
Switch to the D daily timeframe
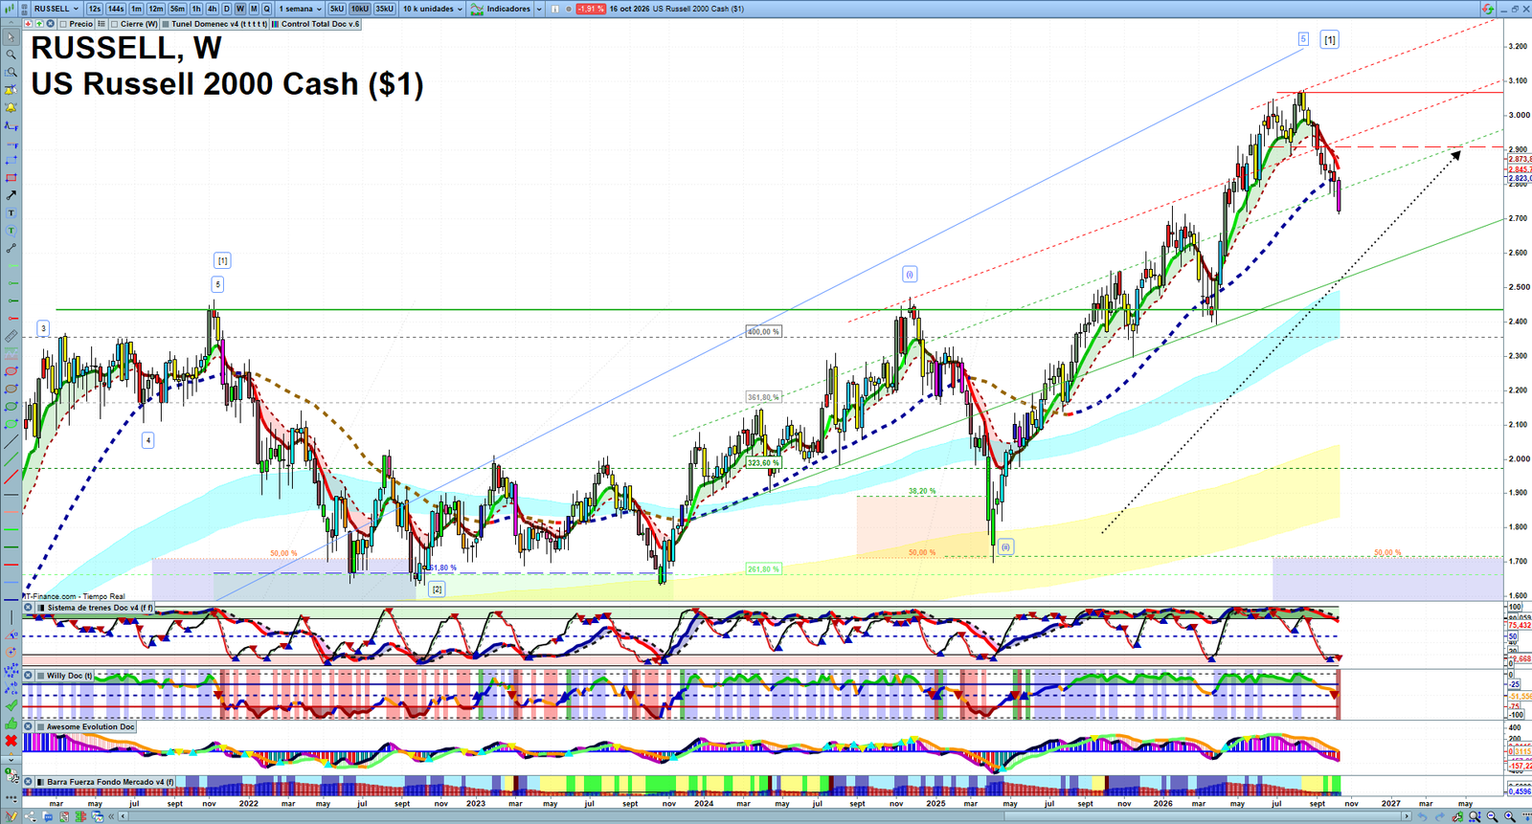[227, 9]
